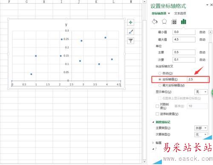Image resolution: width=213 pixels, height=165 pixels.
Task: Select column header I
Action: (61, 2)
